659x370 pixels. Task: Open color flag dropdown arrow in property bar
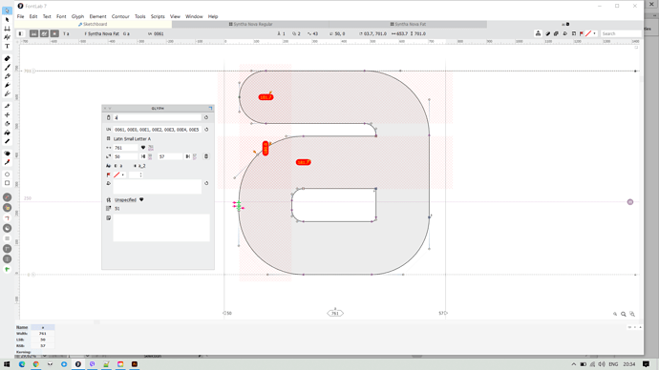(594, 33)
